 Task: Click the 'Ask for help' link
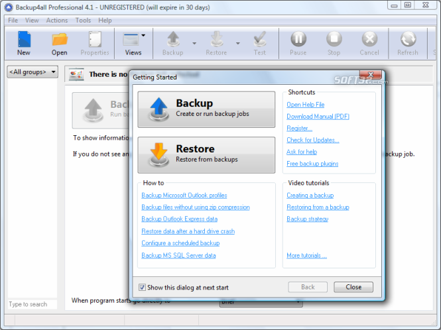pos(302,152)
